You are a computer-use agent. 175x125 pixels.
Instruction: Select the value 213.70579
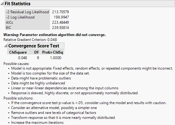(x=60, y=12)
